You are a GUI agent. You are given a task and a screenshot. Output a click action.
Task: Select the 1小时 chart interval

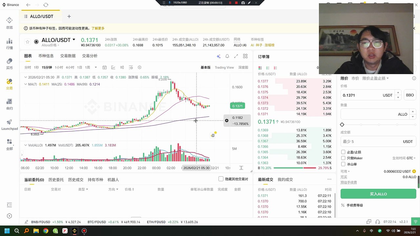[59, 68]
